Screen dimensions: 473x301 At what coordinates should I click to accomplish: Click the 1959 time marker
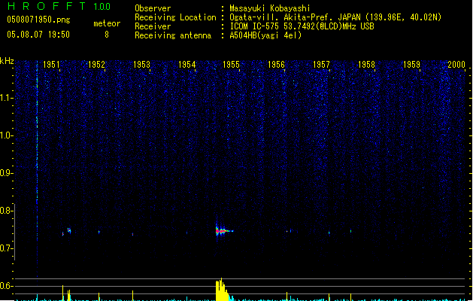click(411, 65)
